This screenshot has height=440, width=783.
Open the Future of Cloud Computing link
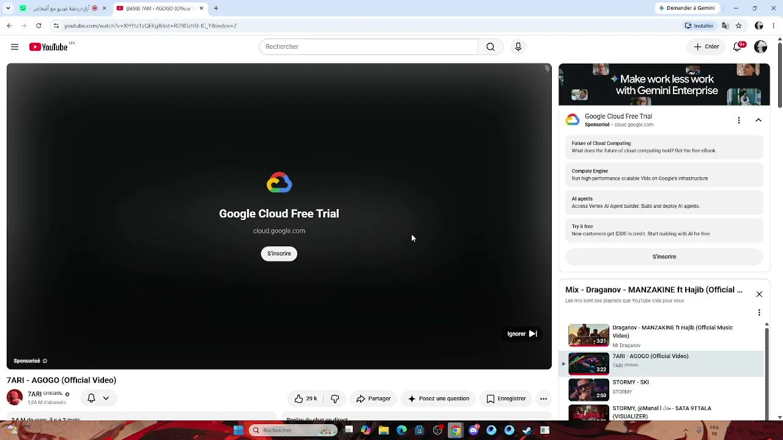point(664,147)
